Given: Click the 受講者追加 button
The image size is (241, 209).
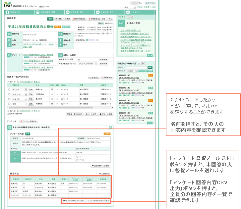Looking at the screenshot, I should (107, 78).
